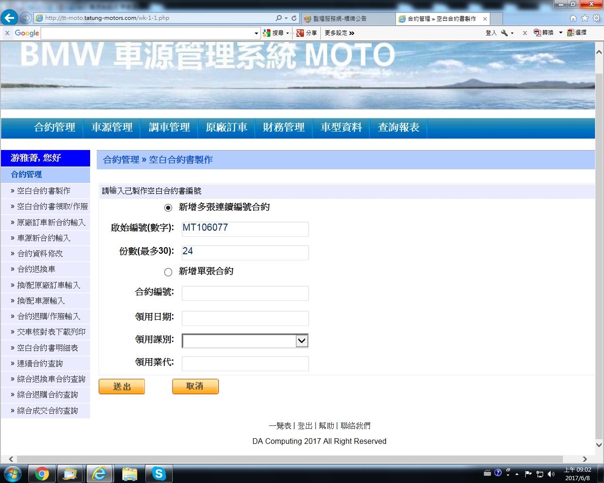The image size is (604, 483).
Task: Click the browser back arrow button
Action: [9, 18]
